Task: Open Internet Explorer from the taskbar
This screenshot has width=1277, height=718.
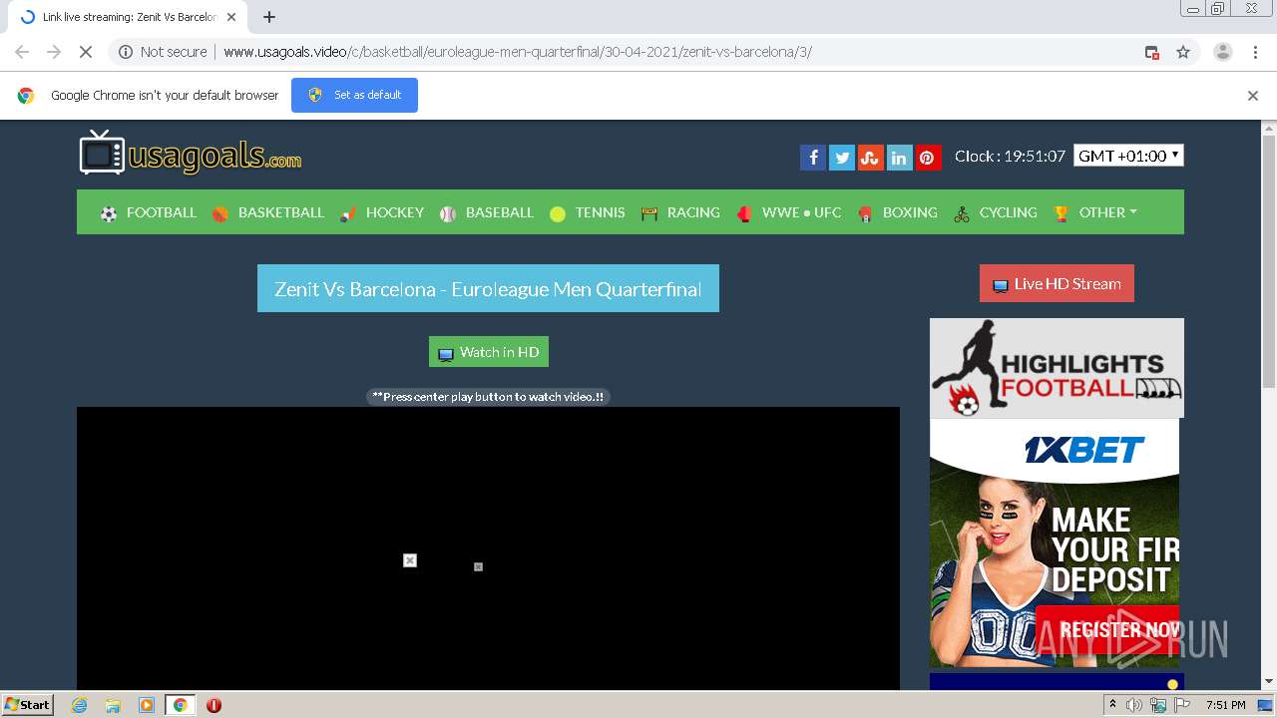Action: (x=79, y=705)
